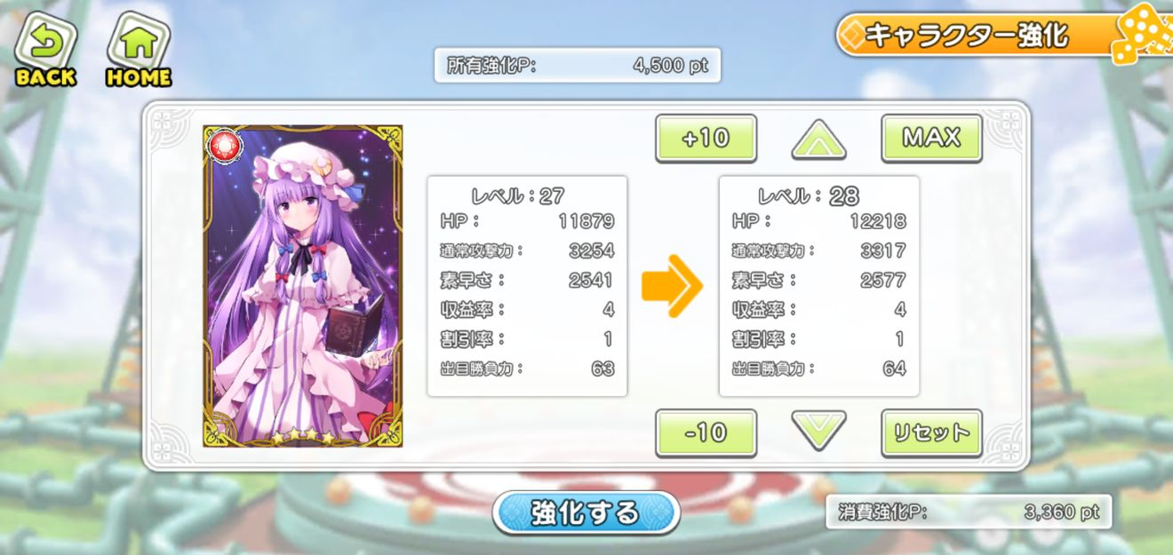
Task: Click the -10 level button
Action: [x=706, y=433]
